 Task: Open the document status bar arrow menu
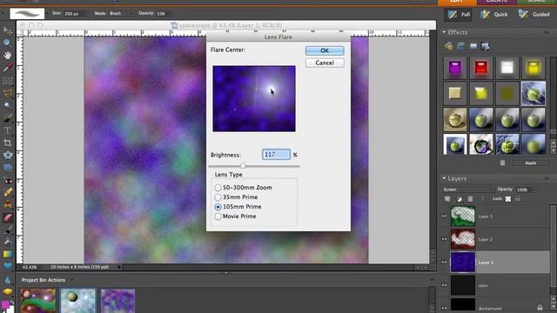119,267
